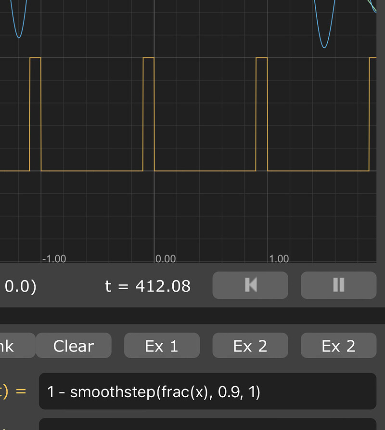
Task: Select the t = 412.08 time readout
Action: click(x=148, y=286)
